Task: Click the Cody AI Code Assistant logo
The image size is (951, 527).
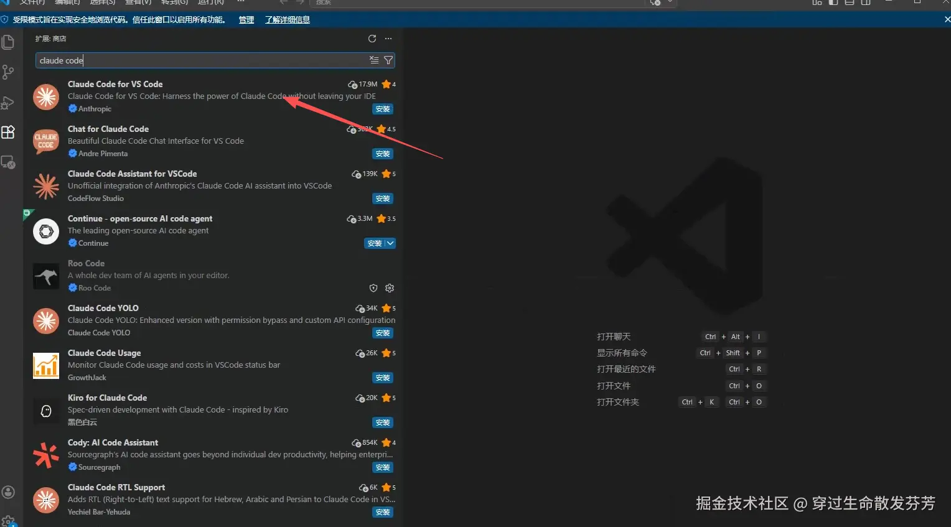Action: point(46,455)
